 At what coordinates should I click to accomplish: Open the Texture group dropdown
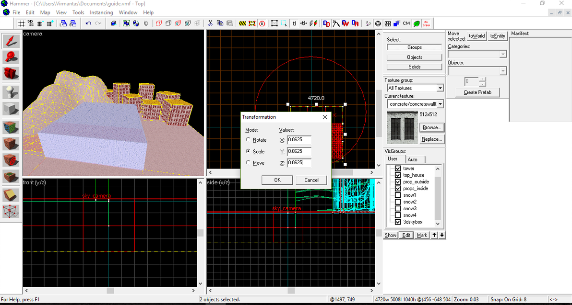tap(440, 88)
